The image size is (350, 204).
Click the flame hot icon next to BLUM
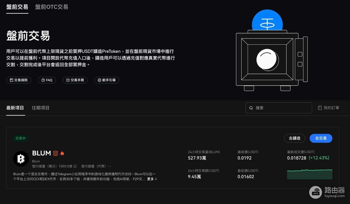pyautogui.click(x=62, y=153)
